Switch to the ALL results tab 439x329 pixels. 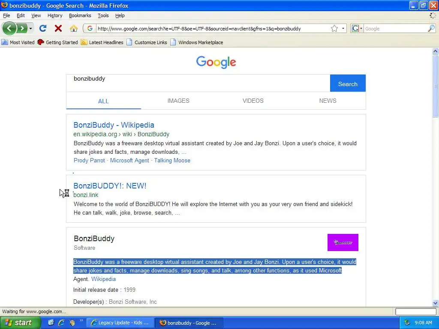pos(103,101)
